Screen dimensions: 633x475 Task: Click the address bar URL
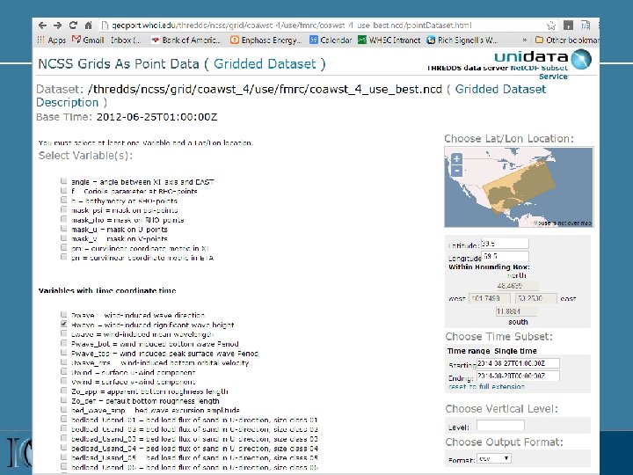[292, 26]
